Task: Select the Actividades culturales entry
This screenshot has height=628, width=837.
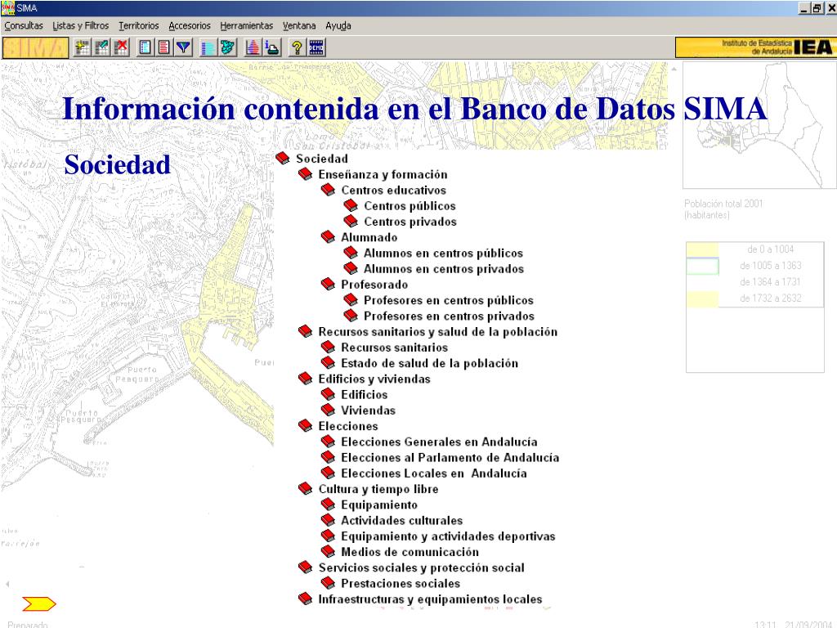Action: pos(402,520)
